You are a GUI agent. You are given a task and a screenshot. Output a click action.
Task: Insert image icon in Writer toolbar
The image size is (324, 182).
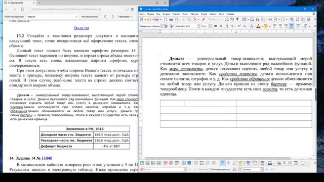(x=252, y=20)
